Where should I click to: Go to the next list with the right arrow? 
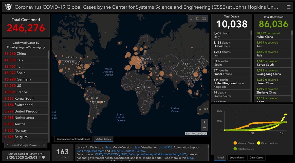[44, 145]
